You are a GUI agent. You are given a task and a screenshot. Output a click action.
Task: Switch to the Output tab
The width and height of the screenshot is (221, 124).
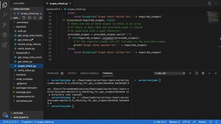click(x=72, y=73)
